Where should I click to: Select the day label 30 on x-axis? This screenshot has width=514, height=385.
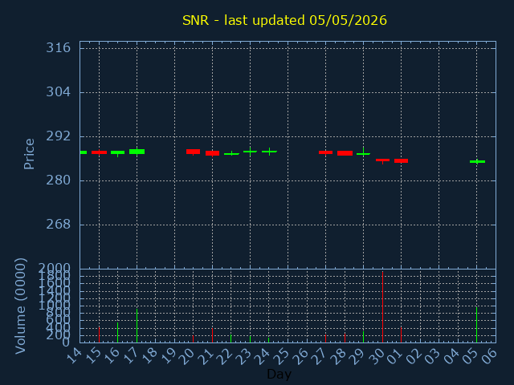(x=377, y=356)
